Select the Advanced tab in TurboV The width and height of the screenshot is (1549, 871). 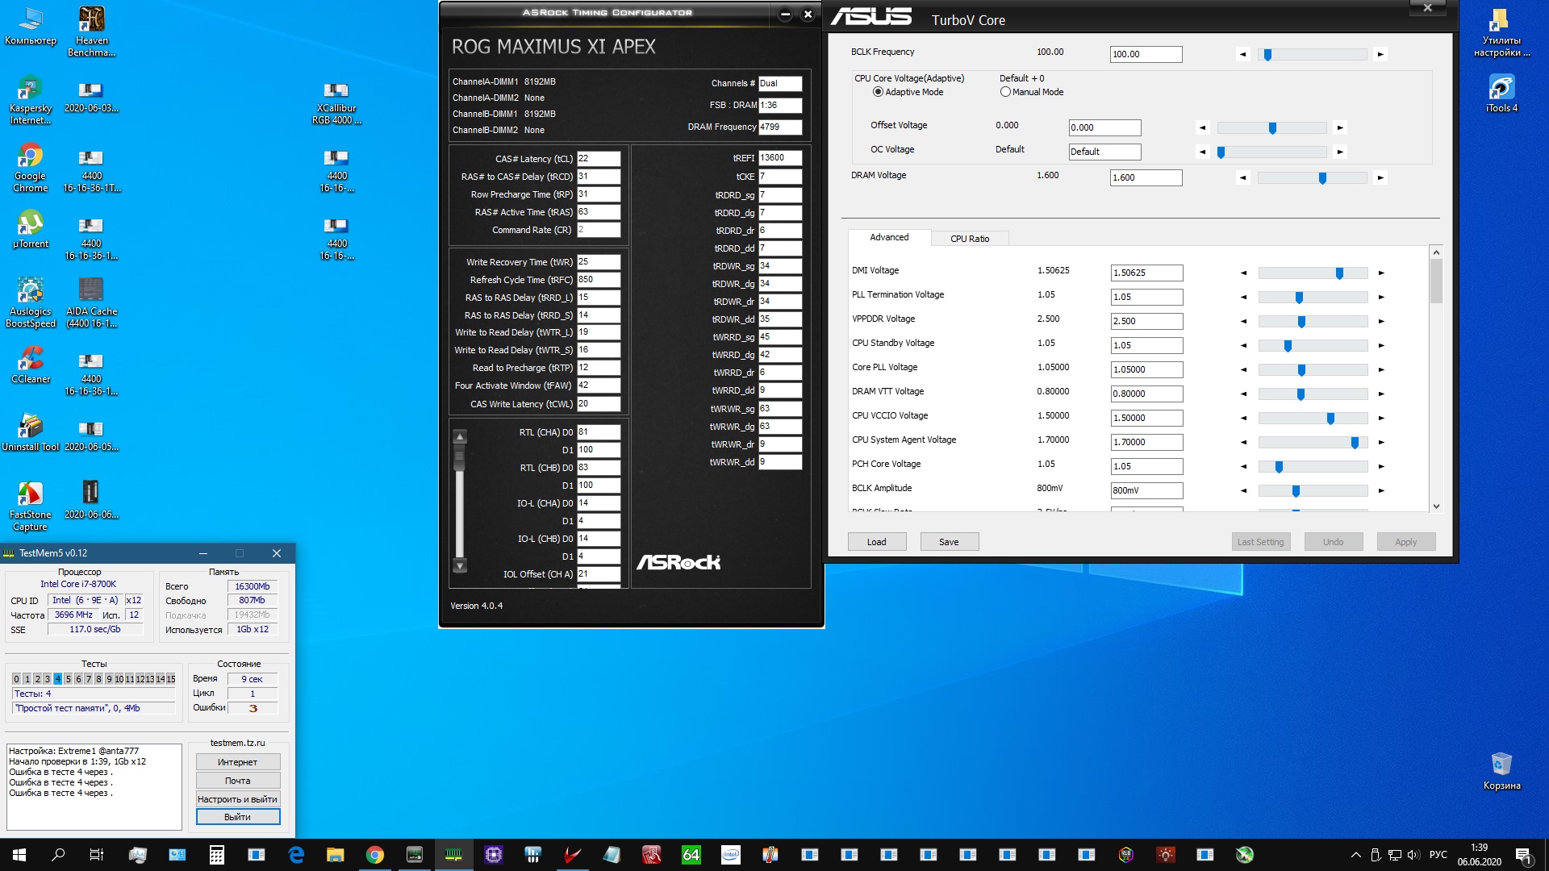coord(889,237)
